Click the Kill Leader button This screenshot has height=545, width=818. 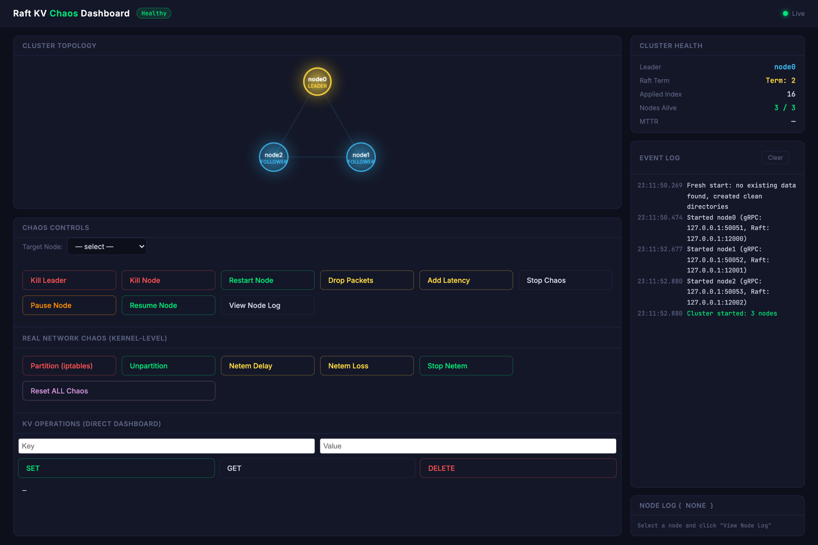point(69,280)
